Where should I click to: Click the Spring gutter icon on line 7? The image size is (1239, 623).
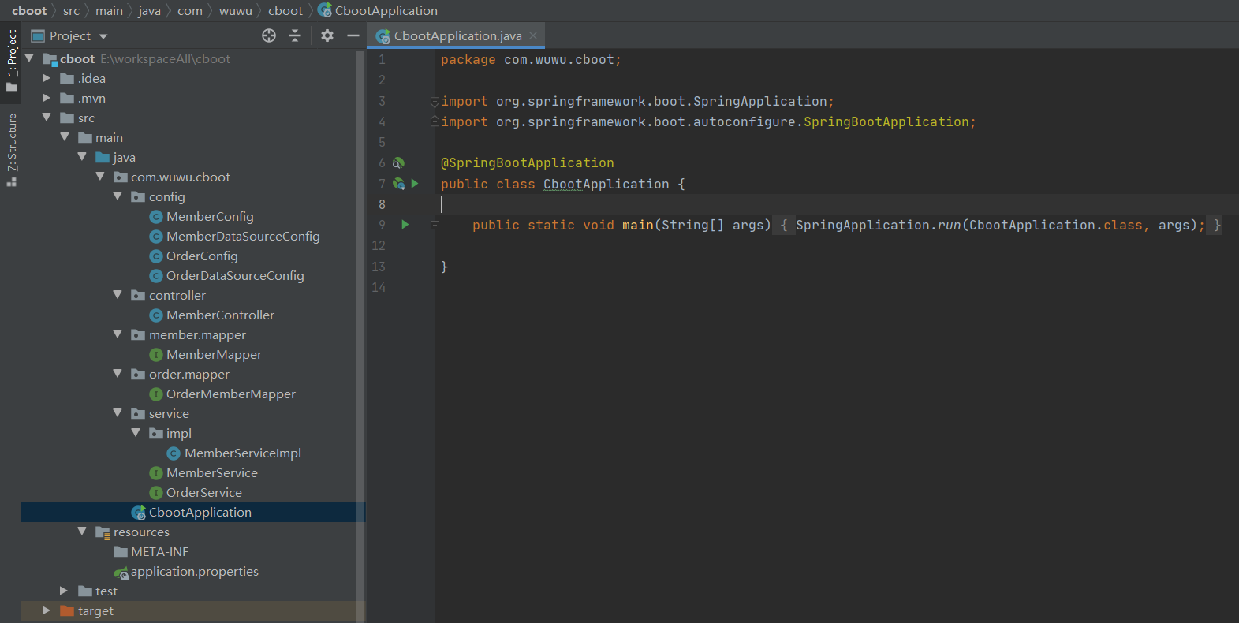pos(398,184)
